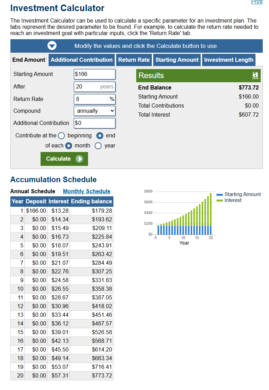Select the Annual Schedule view label

[x=33, y=191]
